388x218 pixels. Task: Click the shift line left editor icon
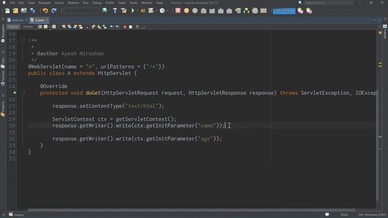[x=112, y=27]
